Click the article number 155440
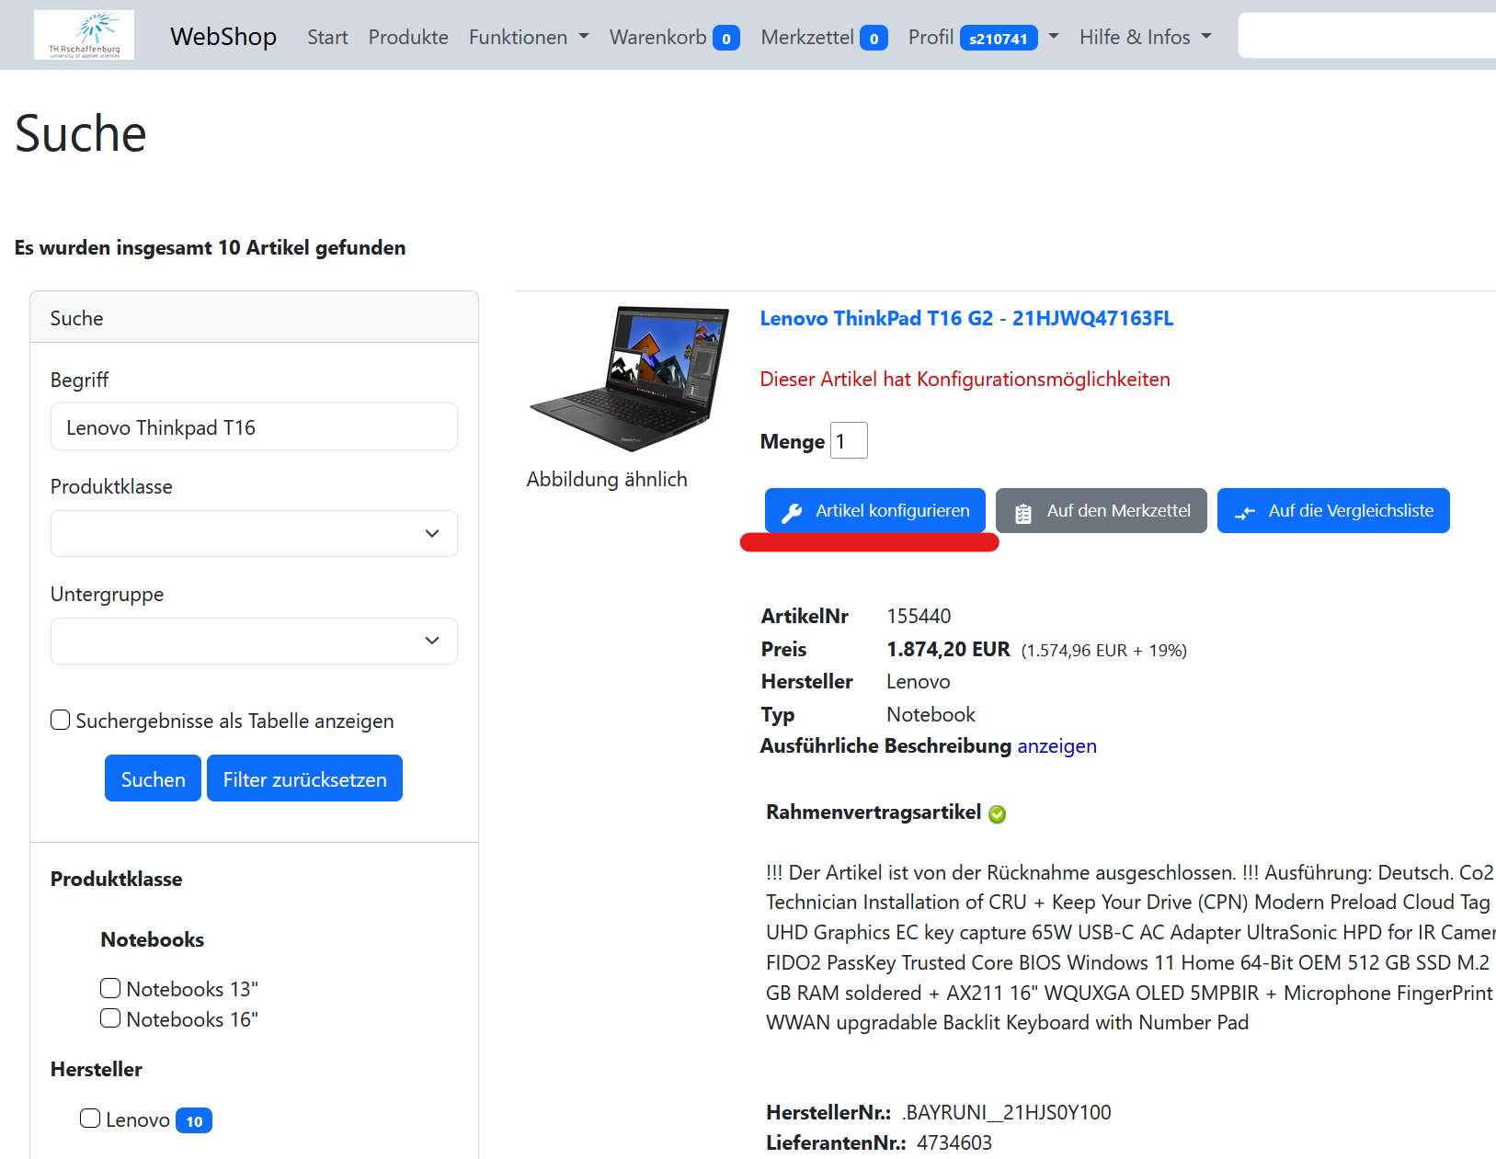 [919, 616]
